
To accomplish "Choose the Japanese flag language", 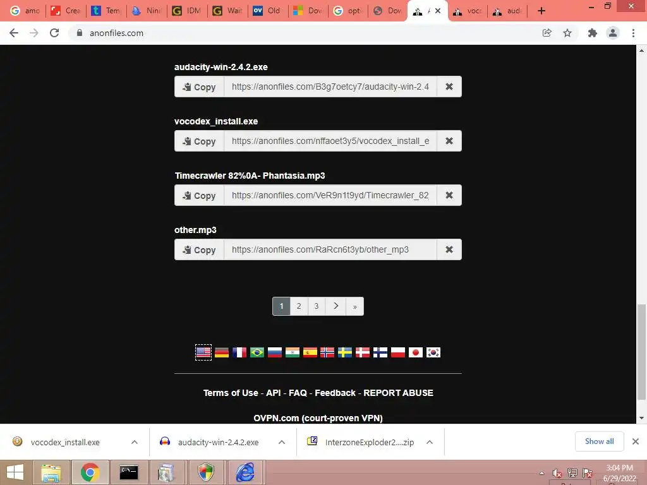I will pos(416,352).
